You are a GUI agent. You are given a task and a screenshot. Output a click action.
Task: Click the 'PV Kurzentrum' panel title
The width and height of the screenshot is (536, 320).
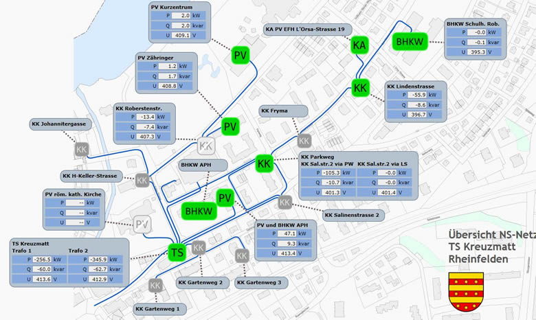[x=172, y=7]
